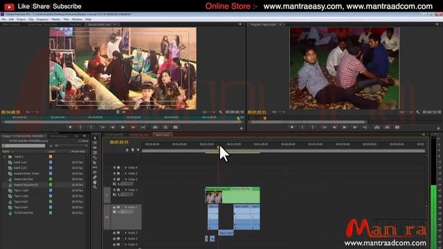Open the Window menu

click(x=77, y=19)
